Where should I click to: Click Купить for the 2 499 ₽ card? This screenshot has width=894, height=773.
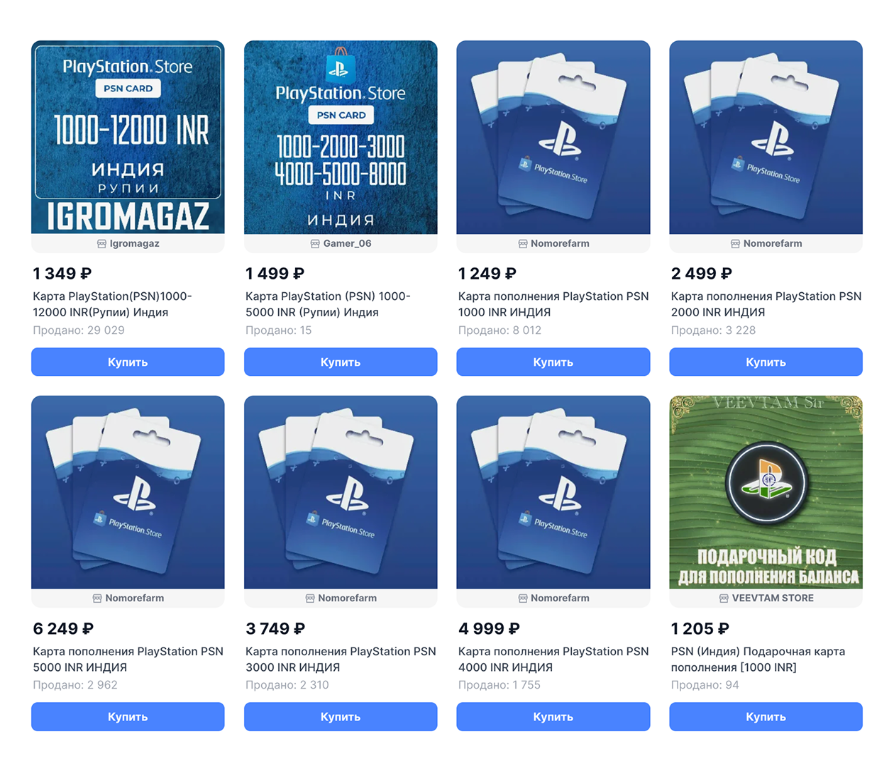(766, 362)
